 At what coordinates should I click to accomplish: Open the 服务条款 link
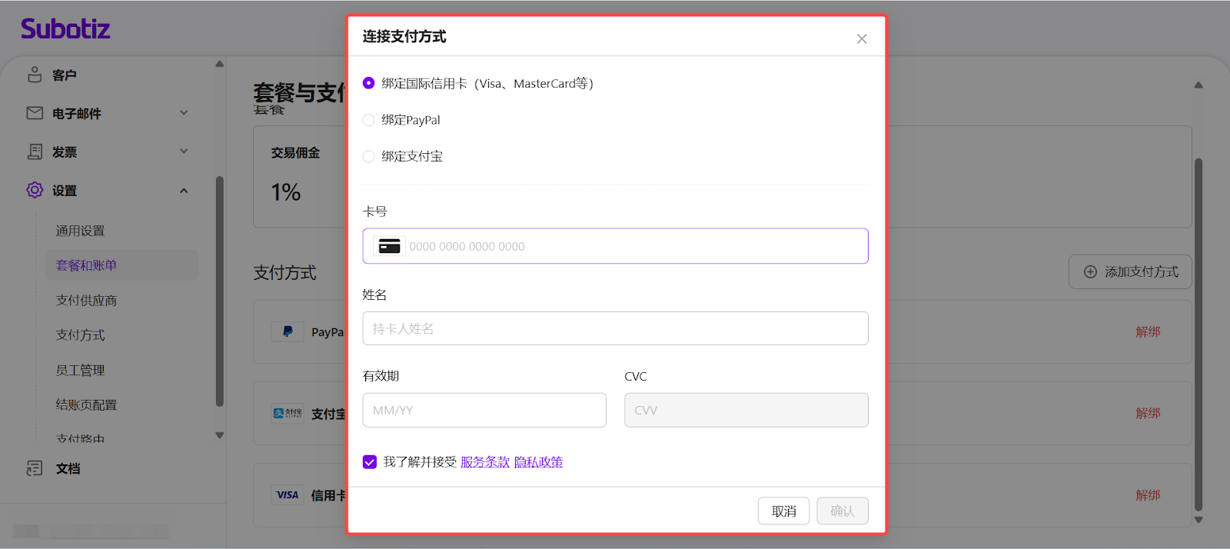485,462
